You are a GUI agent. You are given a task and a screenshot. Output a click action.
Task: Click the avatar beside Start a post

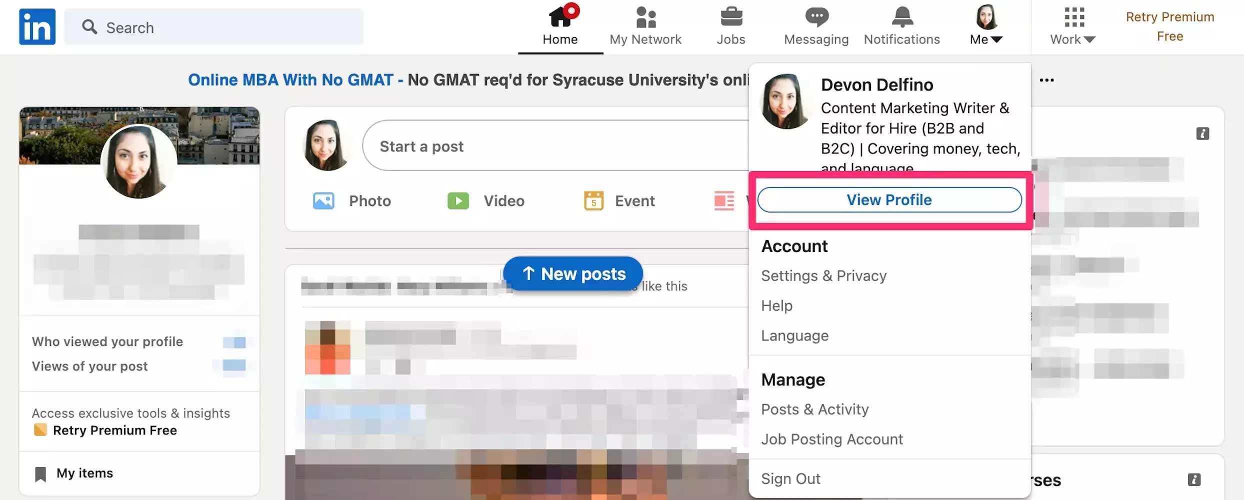pos(326,145)
